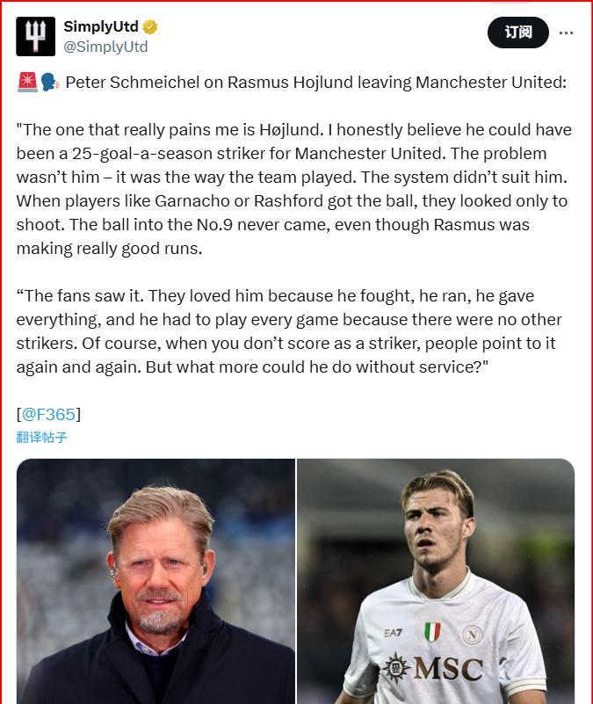Screen dimensions: 593x704
Task: Click the headline about Hojlund leaving United
Action: pos(316,83)
